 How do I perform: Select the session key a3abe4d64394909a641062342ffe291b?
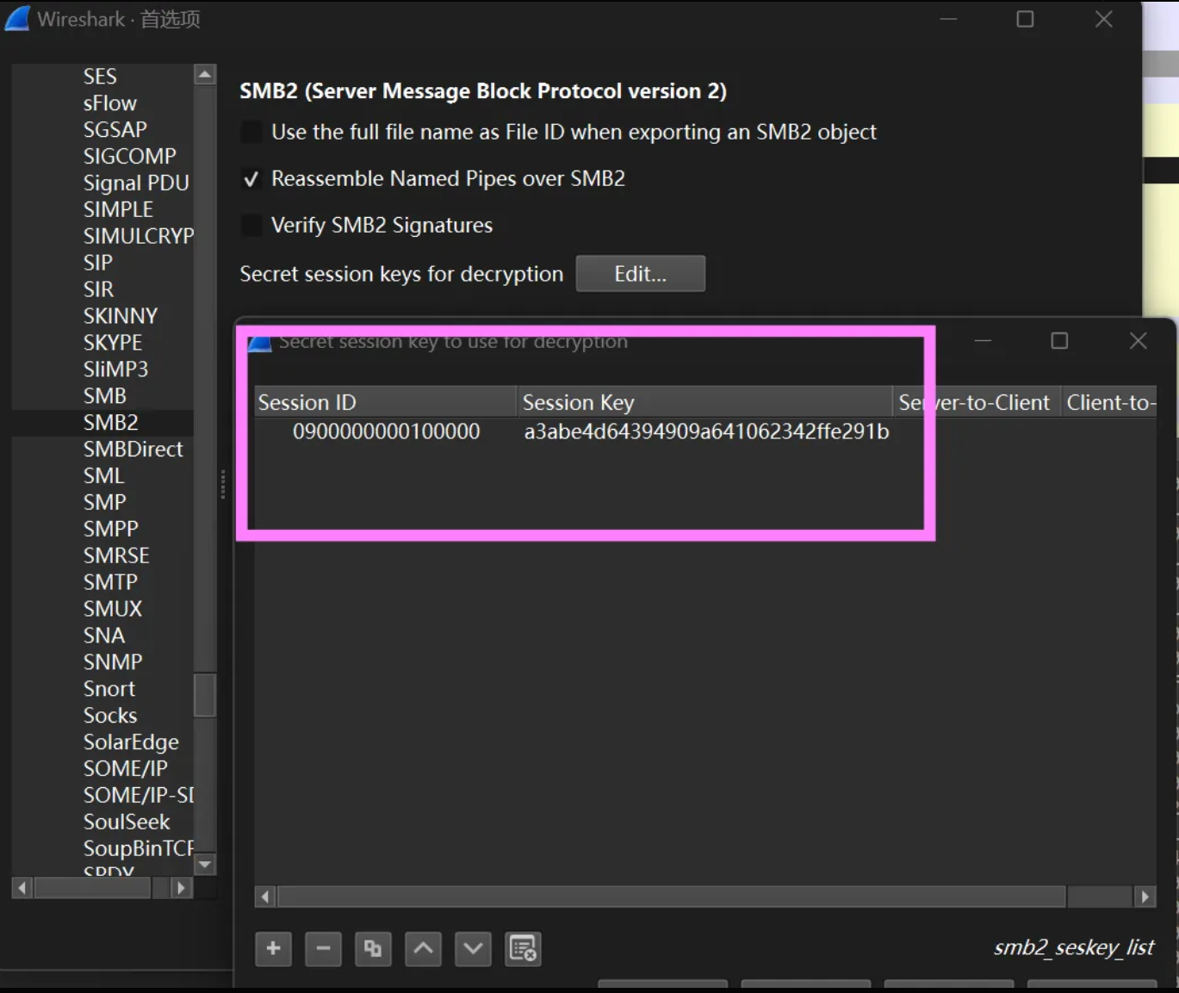(x=706, y=431)
